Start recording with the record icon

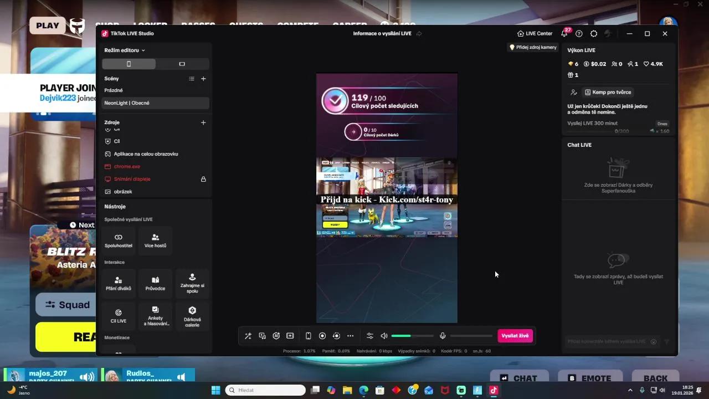pos(322,336)
